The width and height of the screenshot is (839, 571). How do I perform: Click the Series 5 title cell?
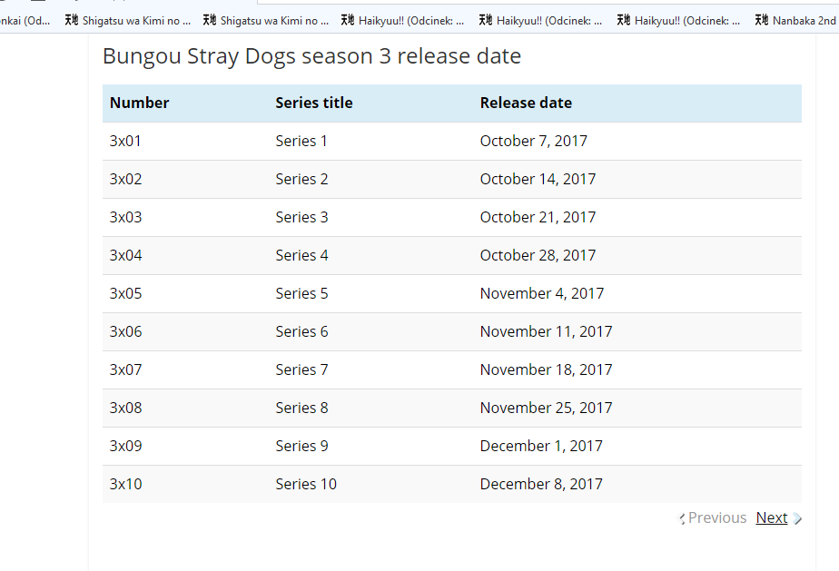[301, 293]
